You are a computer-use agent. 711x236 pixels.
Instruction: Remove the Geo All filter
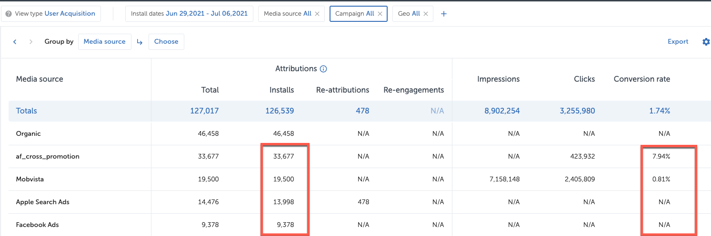[426, 14]
